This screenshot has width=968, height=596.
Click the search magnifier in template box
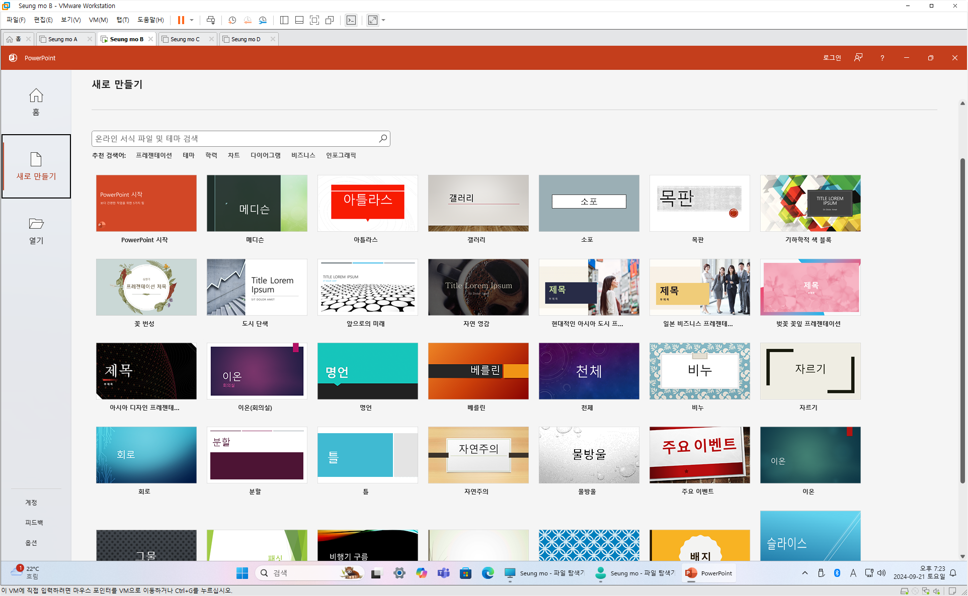[383, 139]
